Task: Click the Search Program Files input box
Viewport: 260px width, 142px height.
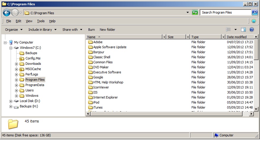Action: tap(225, 12)
